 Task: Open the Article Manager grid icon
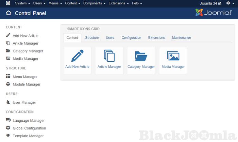point(109,56)
